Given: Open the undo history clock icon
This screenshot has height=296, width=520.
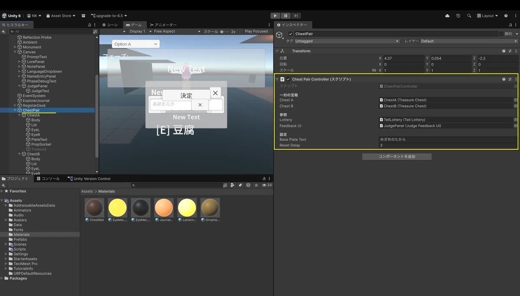Looking at the screenshot, I should pyautogui.click(x=458, y=16).
